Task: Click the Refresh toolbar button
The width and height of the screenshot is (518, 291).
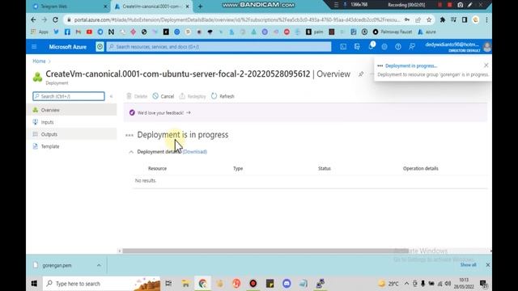Action: (x=223, y=96)
